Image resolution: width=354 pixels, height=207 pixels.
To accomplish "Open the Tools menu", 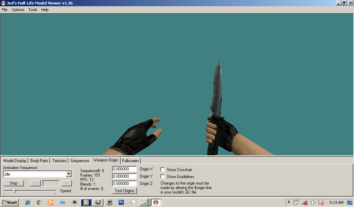I will (32, 10).
